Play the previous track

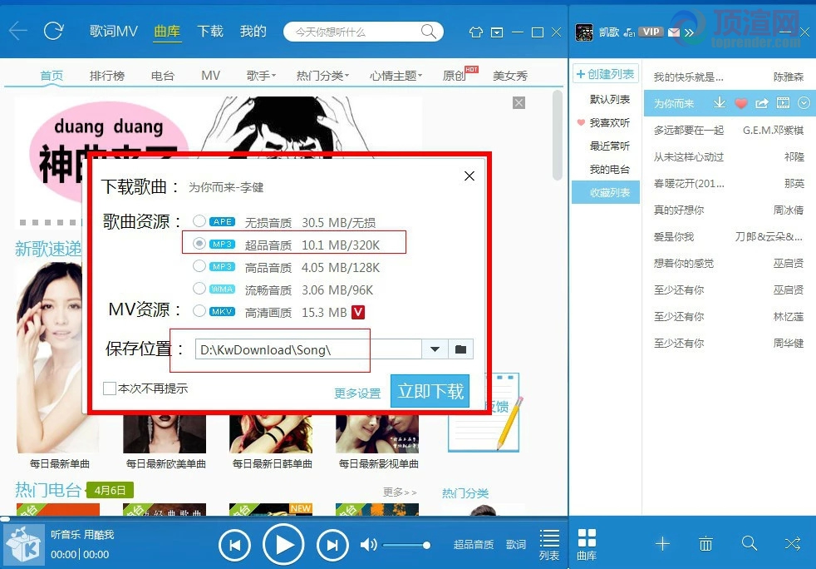coord(234,545)
